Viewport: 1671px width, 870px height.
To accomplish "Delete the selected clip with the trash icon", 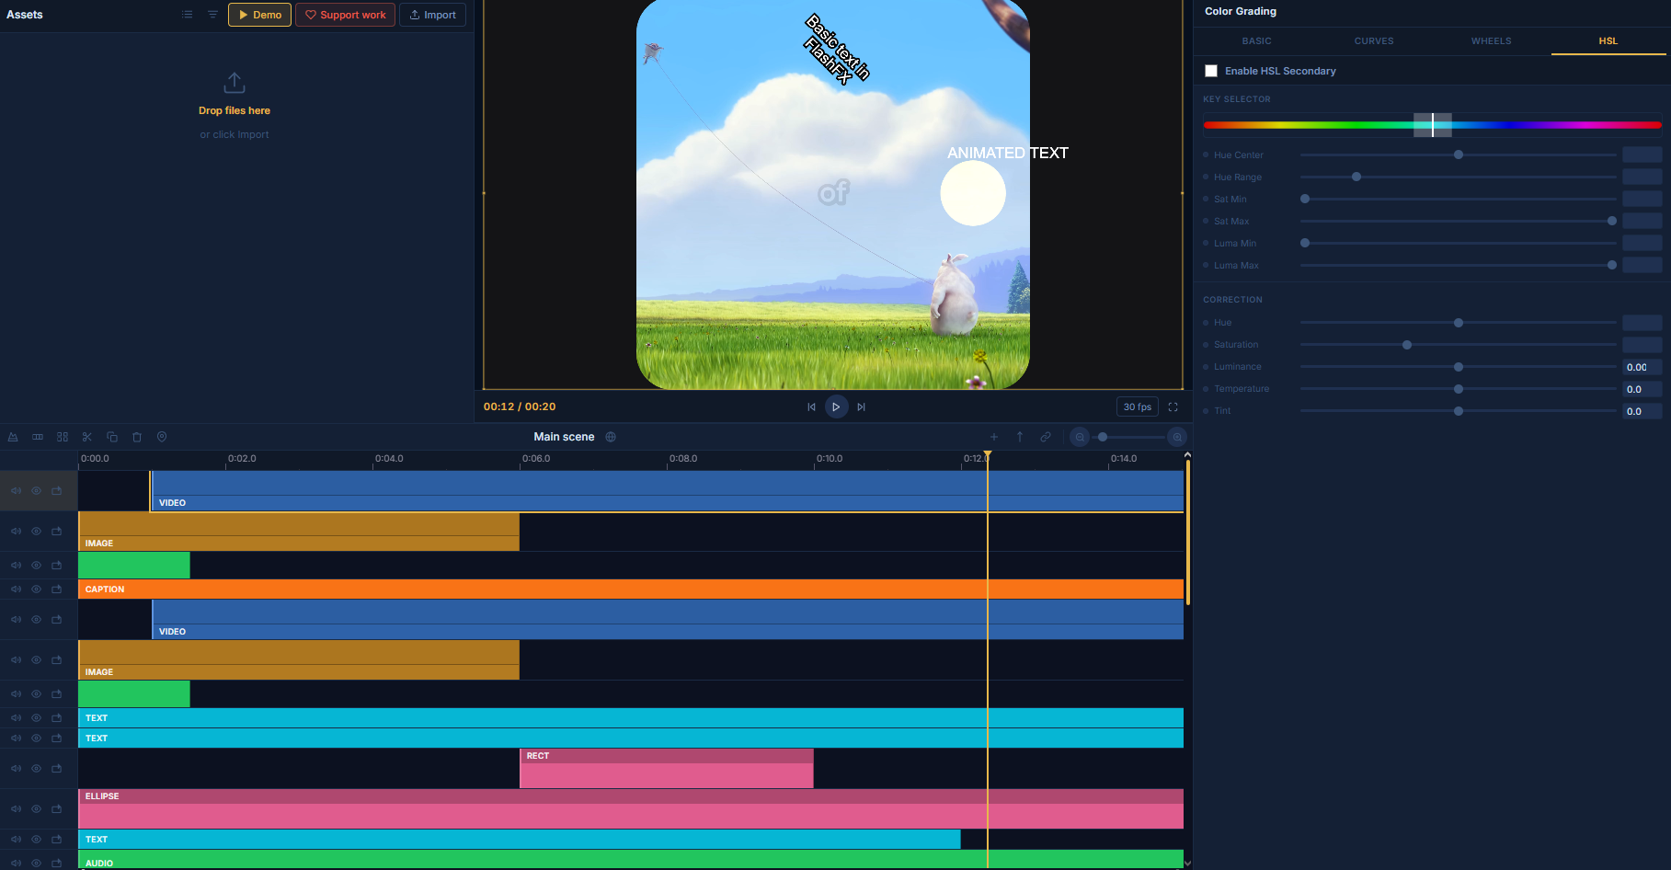I will (x=137, y=437).
